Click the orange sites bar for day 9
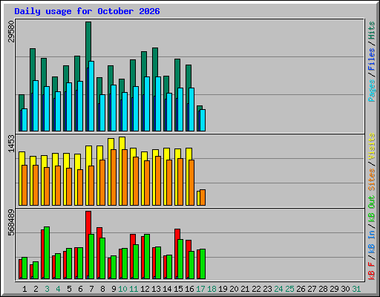 click(x=114, y=177)
